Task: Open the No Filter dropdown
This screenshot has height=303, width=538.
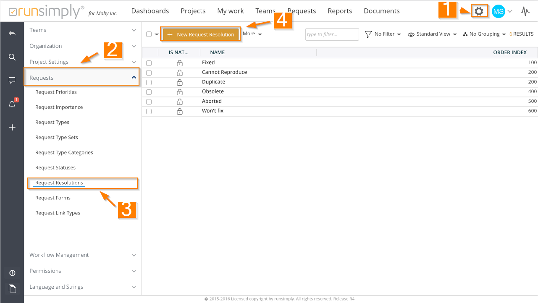Action: 383,34
